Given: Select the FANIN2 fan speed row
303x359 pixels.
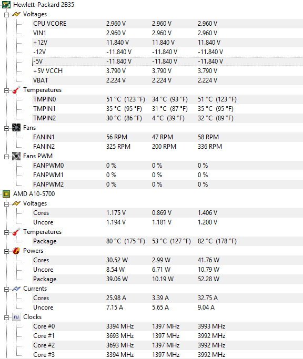Looking at the screenshot, I should [167, 147].
